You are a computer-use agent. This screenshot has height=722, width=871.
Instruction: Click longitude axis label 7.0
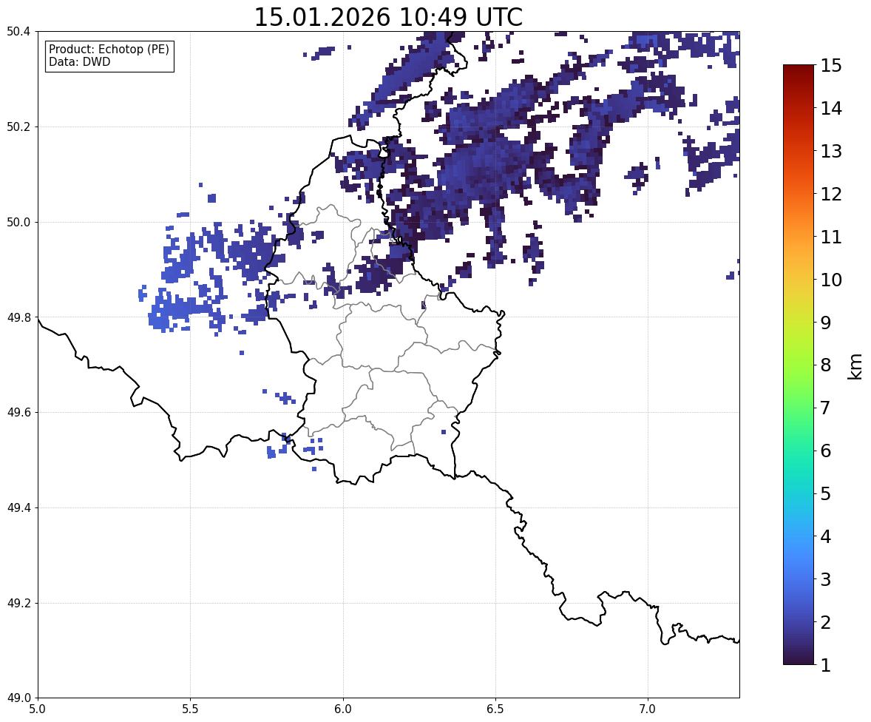point(648,709)
